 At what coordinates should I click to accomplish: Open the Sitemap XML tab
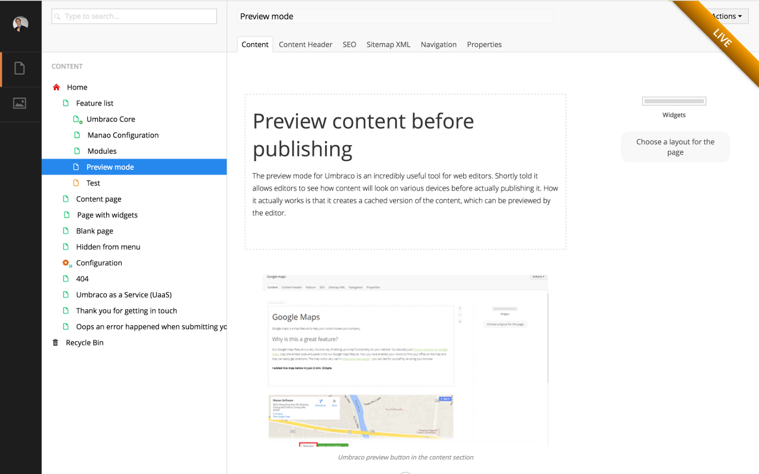pyautogui.click(x=388, y=44)
